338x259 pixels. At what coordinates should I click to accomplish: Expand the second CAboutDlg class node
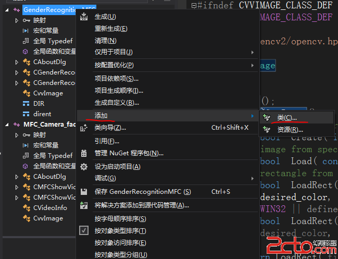pos(17,177)
